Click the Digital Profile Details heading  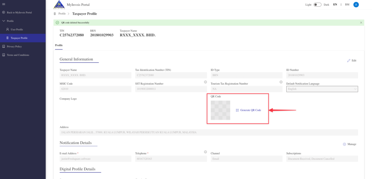78,169
